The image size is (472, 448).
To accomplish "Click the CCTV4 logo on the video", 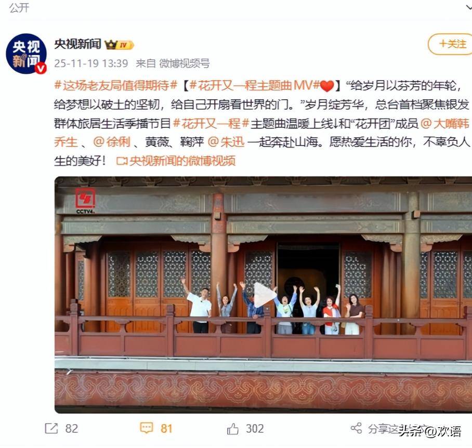I will (x=85, y=201).
